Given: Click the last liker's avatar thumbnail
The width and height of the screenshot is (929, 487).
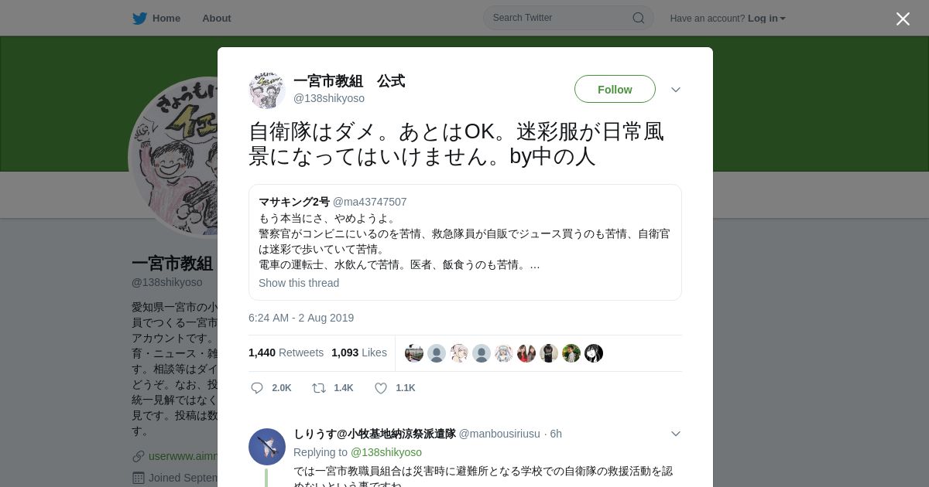Looking at the screenshot, I should [x=594, y=353].
